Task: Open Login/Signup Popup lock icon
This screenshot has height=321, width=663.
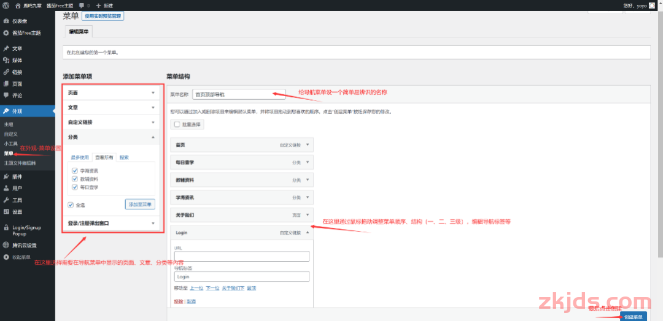Action: 6,227
